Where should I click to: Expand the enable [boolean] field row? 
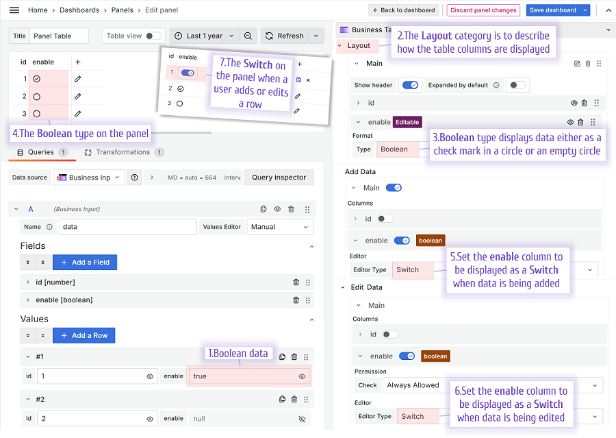(28, 300)
